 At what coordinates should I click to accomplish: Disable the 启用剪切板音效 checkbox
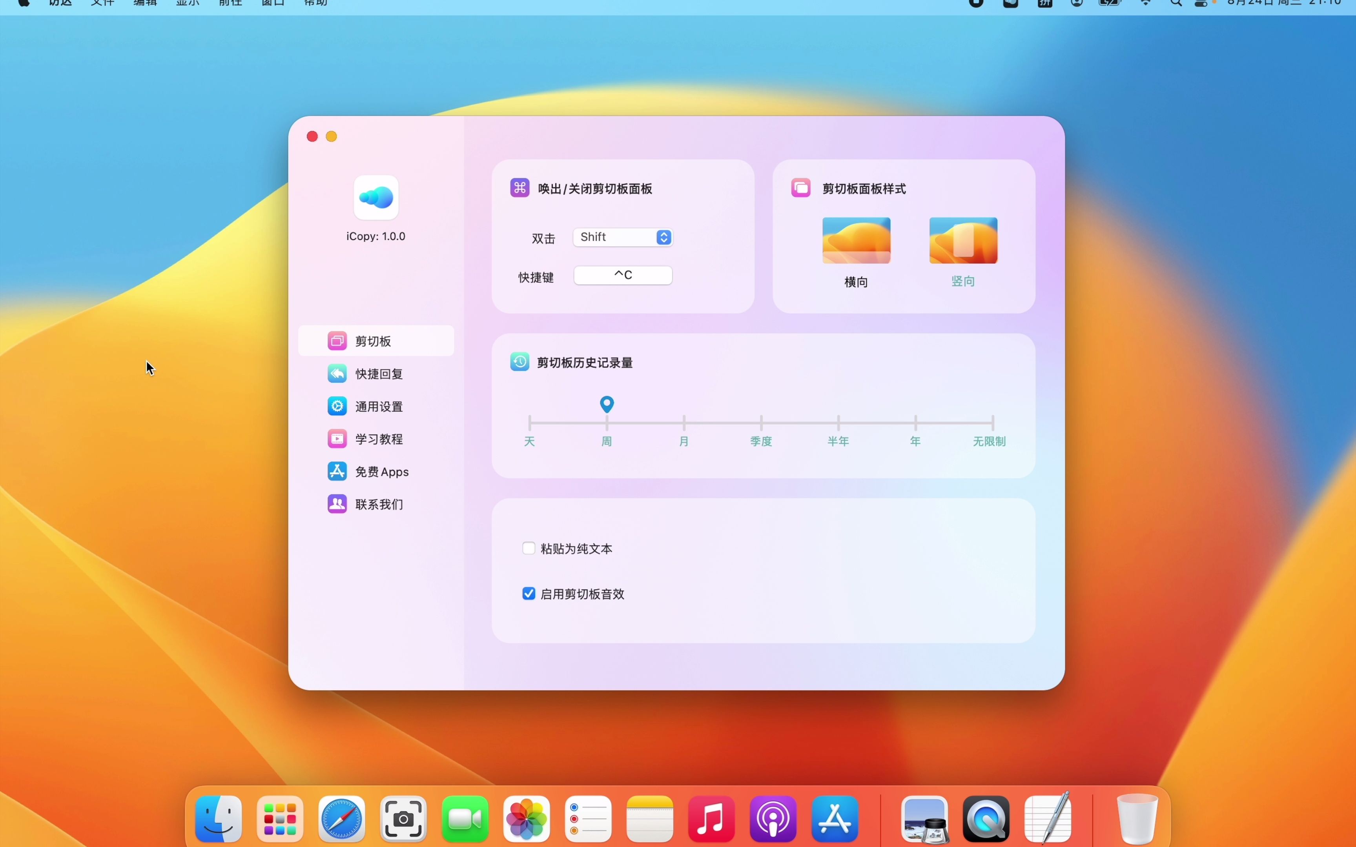click(x=529, y=593)
